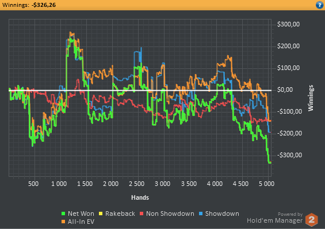Click the Hands x-axis title
325x229 pixels.
(140, 197)
